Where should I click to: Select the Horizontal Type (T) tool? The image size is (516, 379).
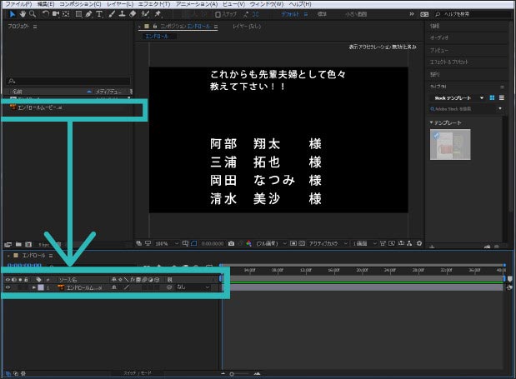100,14
